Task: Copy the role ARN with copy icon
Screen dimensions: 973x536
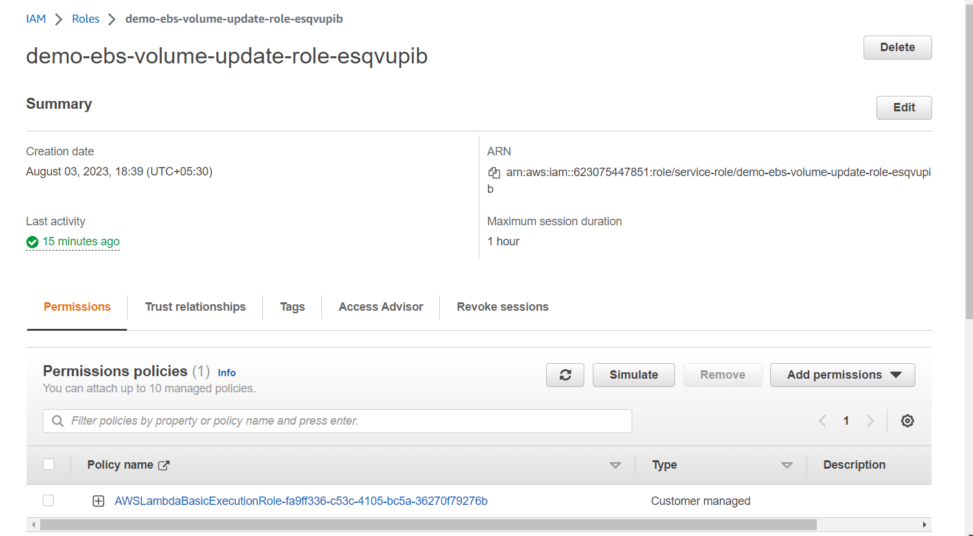Action: point(494,172)
